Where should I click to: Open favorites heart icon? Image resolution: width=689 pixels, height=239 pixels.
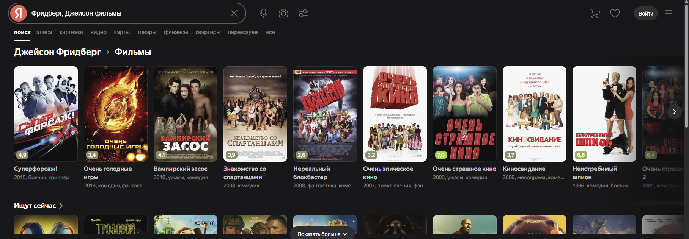[x=615, y=13]
